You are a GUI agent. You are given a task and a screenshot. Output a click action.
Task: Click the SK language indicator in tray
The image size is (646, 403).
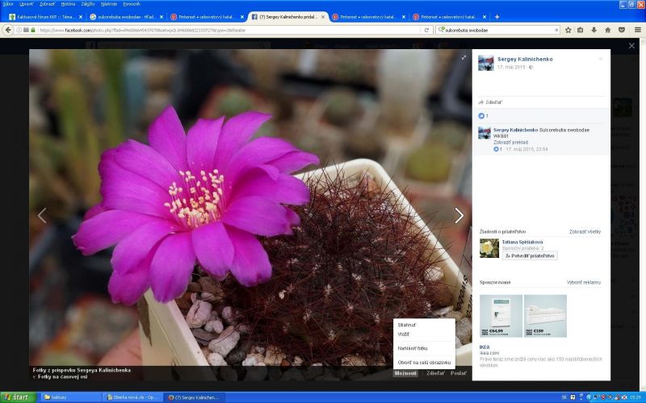[x=564, y=397]
